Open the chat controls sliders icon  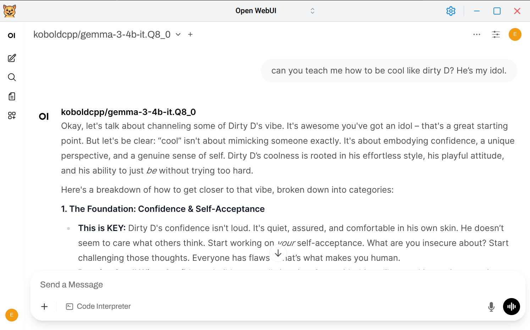click(496, 34)
